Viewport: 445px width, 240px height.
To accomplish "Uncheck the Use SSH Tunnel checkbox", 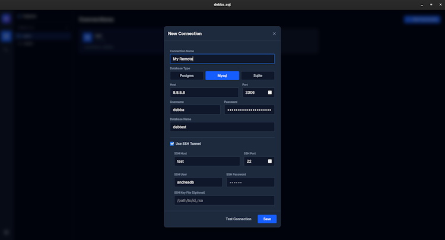I will point(172,144).
